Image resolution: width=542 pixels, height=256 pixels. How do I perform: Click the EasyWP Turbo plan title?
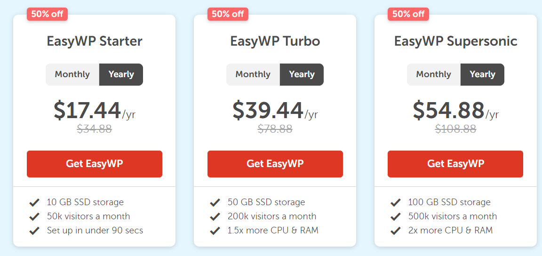(275, 41)
